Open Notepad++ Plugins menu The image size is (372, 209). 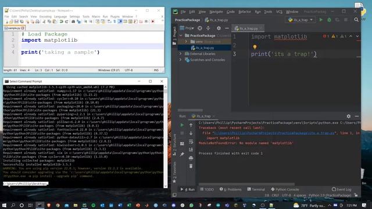[x=115, y=17]
